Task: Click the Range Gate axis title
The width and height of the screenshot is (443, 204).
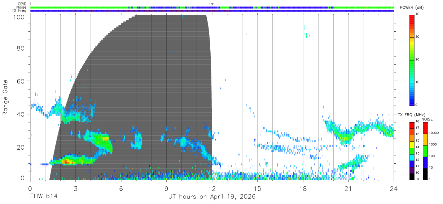Action: 5,97
